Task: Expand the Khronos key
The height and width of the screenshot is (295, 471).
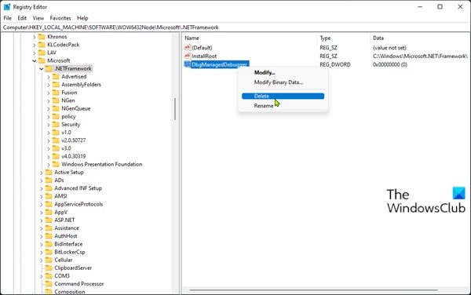Action: [35, 37]
